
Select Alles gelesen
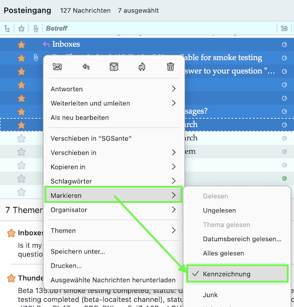pos(238,253)
